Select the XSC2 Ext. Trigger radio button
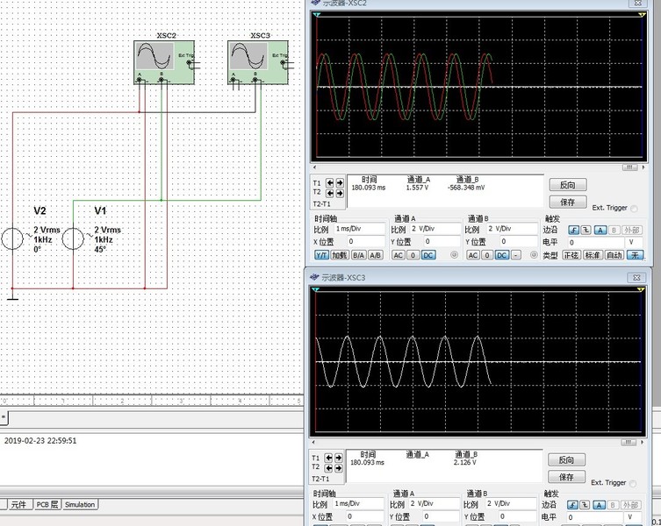This screenshot has height=526, width=661. click(x=634, y=209)
